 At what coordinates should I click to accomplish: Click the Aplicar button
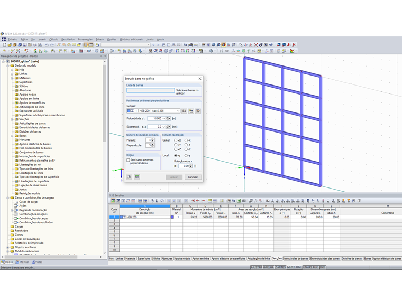[x=174, y=177]
